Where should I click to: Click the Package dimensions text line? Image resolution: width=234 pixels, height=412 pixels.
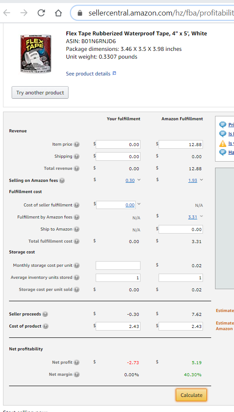pyautogui.click(x=124, y=49)
